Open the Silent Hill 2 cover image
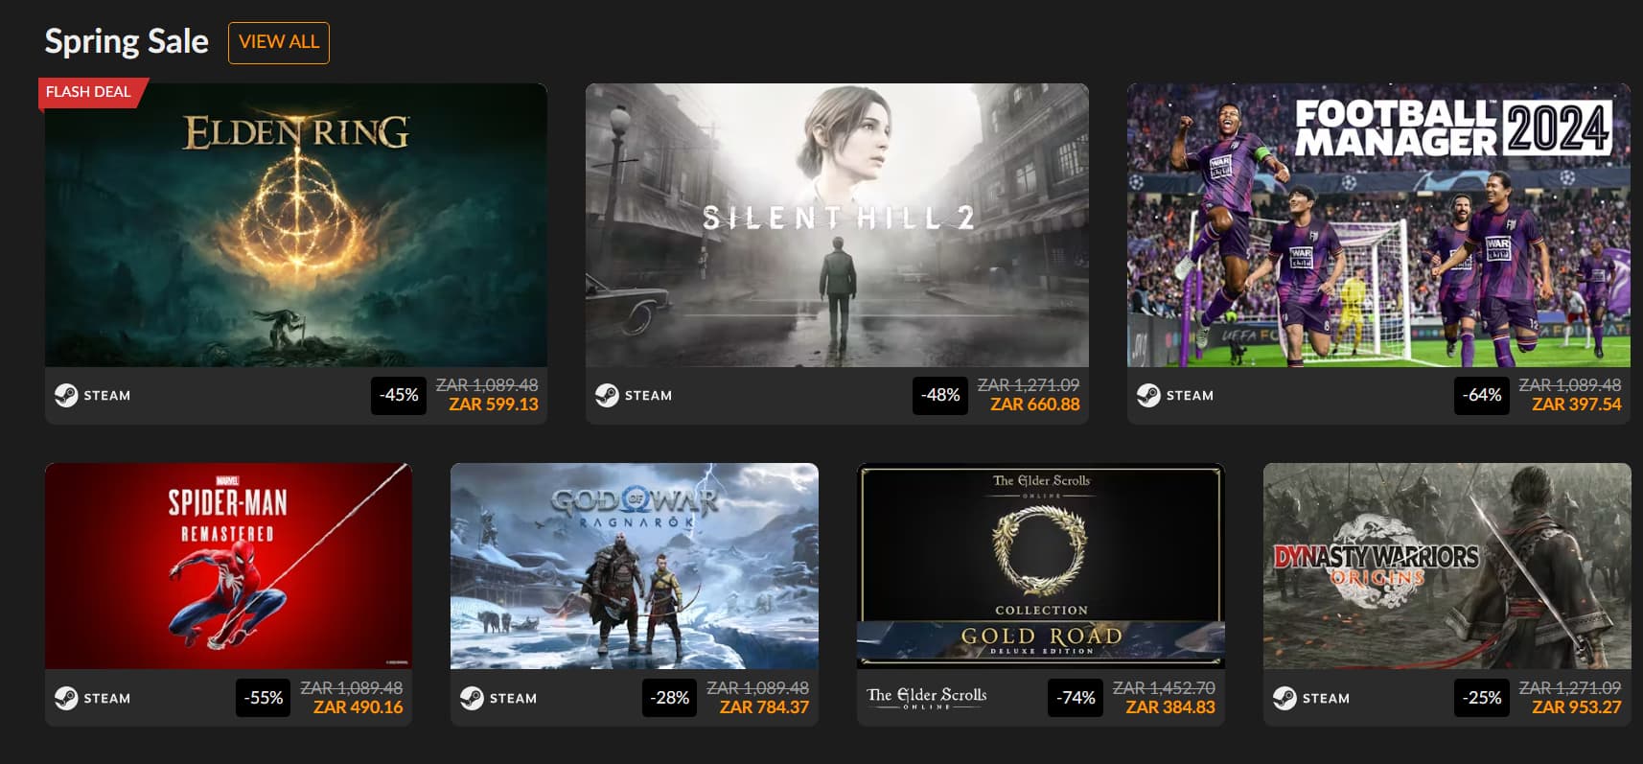The height and width of the screenshot is (764, 1643). click(837, 224)
